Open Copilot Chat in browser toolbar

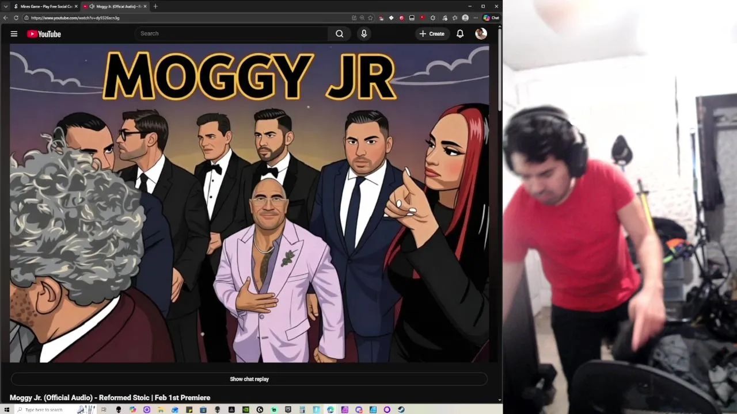[491, 18]
